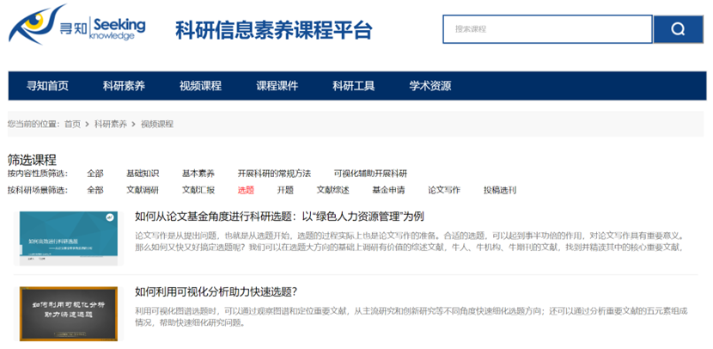Viewport: 713px width, 349px height.
Task: Filter by the 基金申请 scenario
Action: coord(388,190)
